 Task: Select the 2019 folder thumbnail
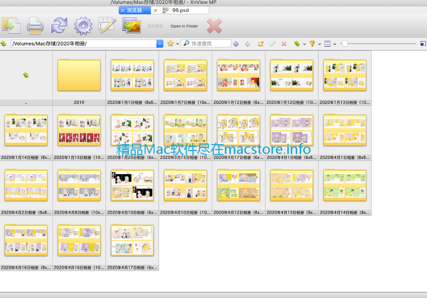pyautogui.click(x=79, y=76)
